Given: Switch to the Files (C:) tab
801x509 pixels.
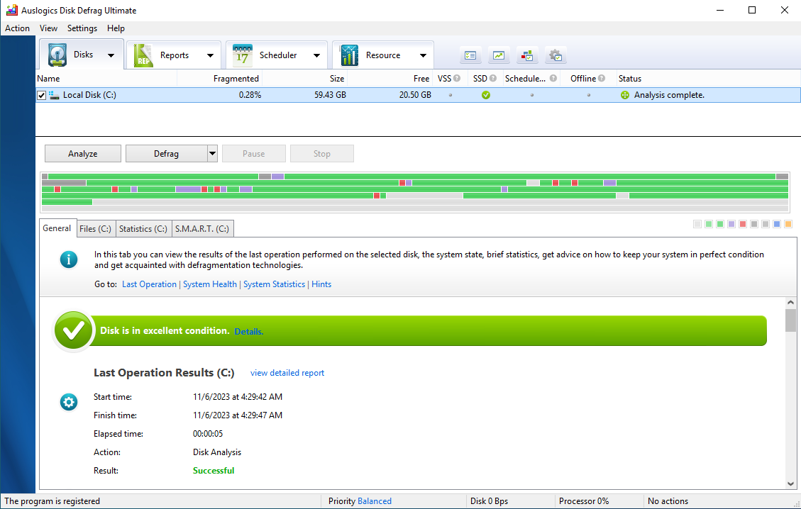Looking at the screenshot, I should pyautogui.click(x=96, y=229).
